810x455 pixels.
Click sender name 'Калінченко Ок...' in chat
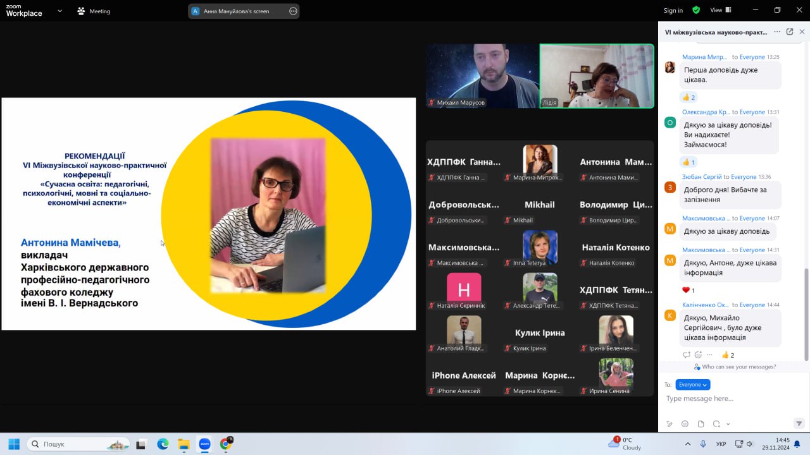click(x=706, y=305)
